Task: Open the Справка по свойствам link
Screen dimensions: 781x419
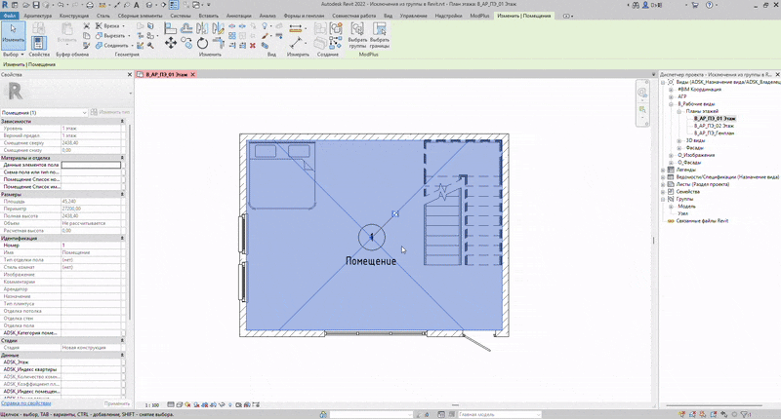Action: pos(23,403)
